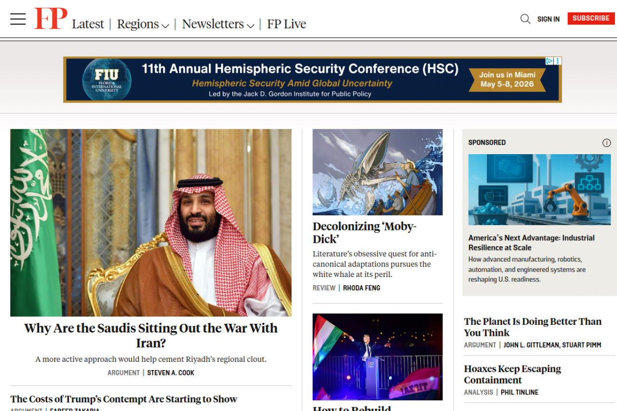The width and height of the screenshot is (617, 411).
Task: View author Steven A. Cook's page
Action: click(171, 373)
